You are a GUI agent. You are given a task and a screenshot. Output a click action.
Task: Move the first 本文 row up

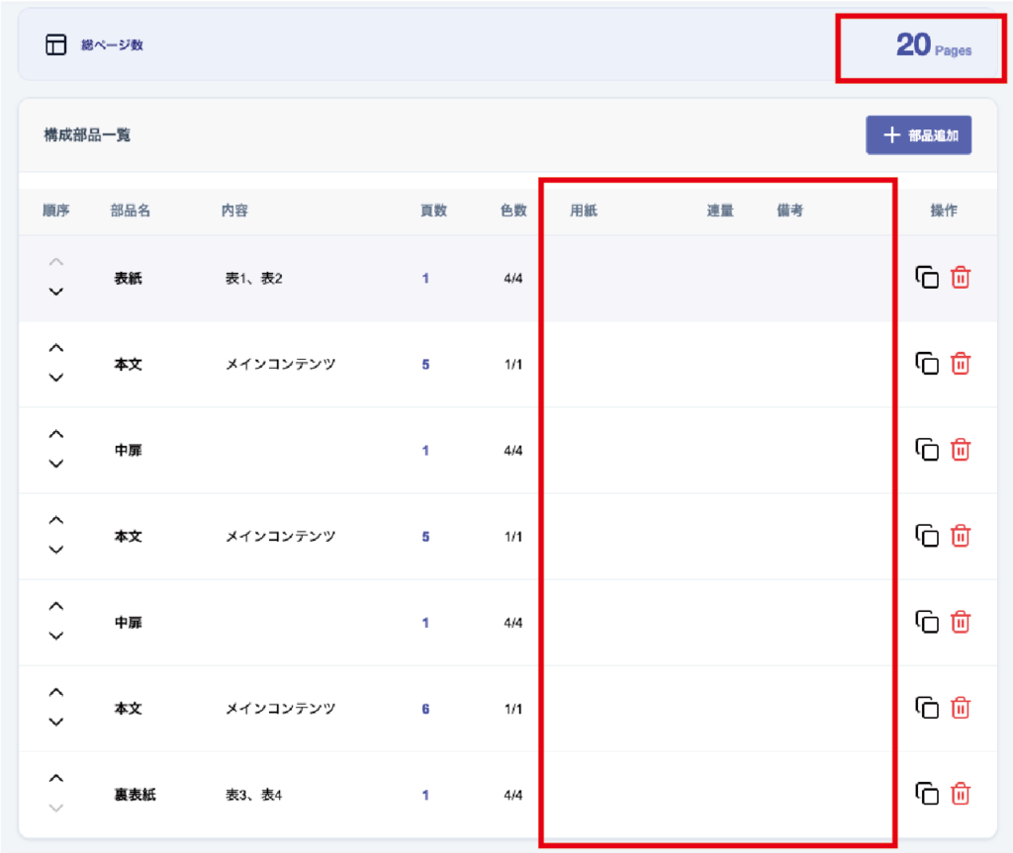pyautogui.click(x=56, y=348)
